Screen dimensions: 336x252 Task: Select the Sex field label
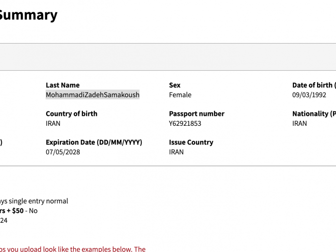175,85
